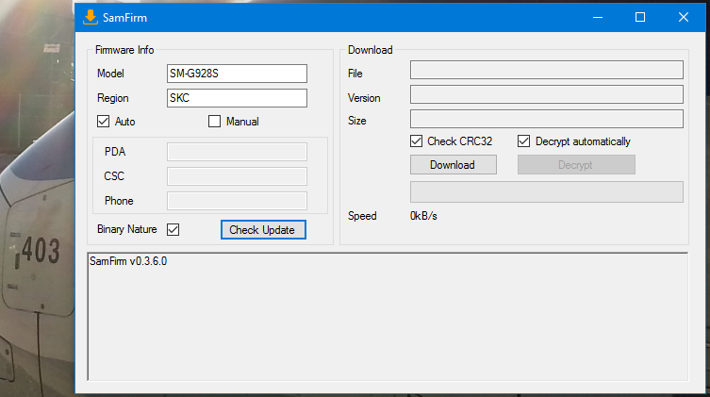Close the SamFirm window
The height and width of the screenshot is (397, 710).
pyautogui.click(x=684, y=17)
